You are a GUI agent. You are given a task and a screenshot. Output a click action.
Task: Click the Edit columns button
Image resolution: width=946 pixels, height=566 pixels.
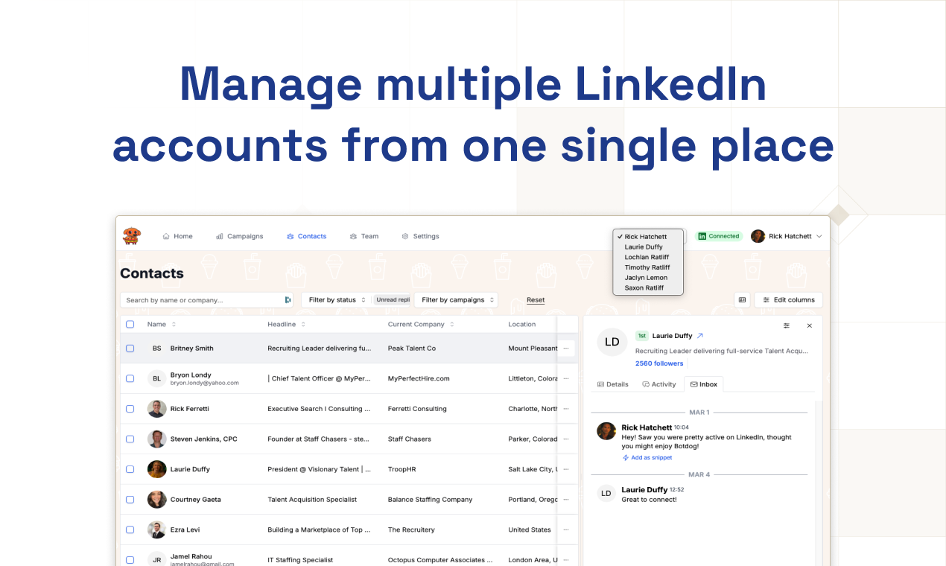point(789,300)
